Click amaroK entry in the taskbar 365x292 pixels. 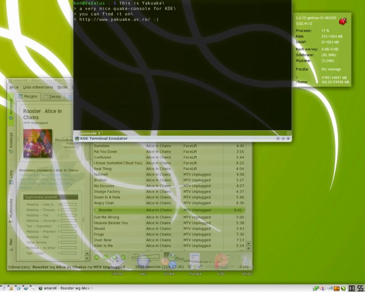pyautogui.click(x=64, y=288)
